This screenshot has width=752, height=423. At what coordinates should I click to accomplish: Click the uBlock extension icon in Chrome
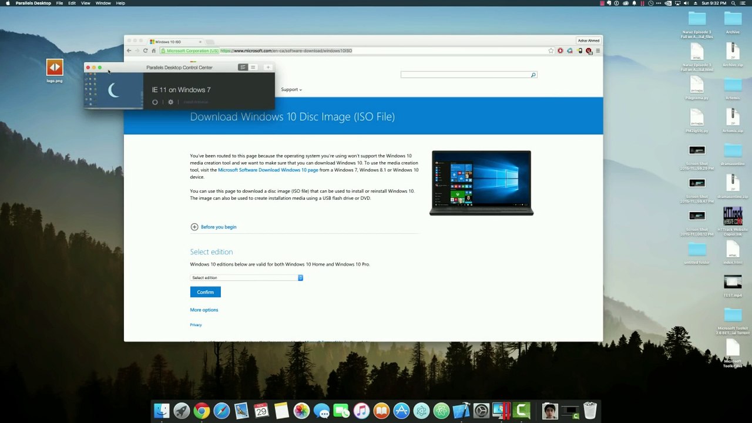tap(589, 51)
